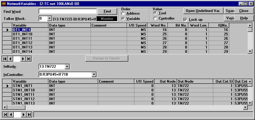Select the Tool value radio button
Viewport: 255px width, 120px height.
tap(155, 13)
